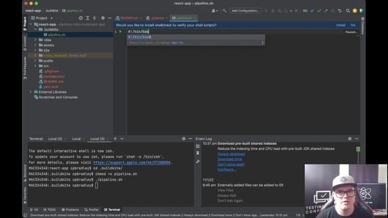
Task: Open the support.apple.com link in terminal
Action: (x=132, y=162)
